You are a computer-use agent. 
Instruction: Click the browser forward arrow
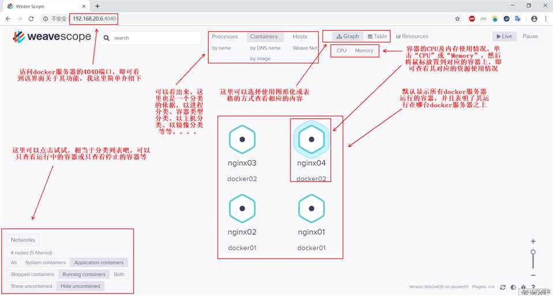click(20, 19)
